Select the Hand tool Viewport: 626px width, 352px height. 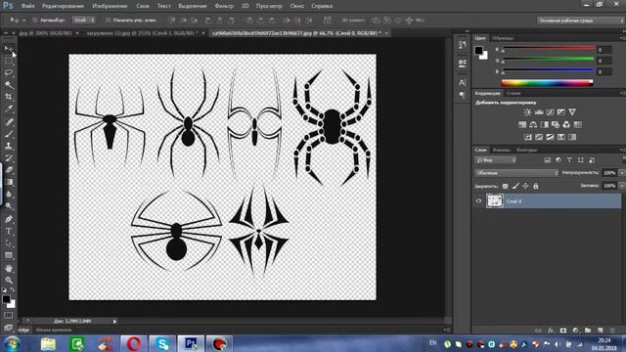[x=9, y=268]
